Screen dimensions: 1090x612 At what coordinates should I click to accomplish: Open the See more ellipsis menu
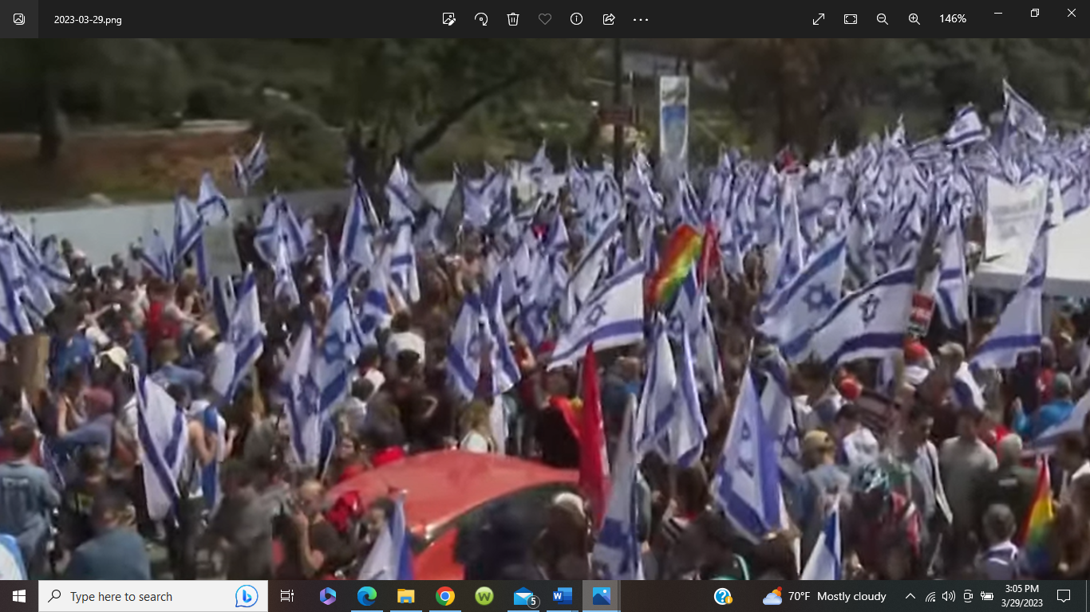(641, 19)
